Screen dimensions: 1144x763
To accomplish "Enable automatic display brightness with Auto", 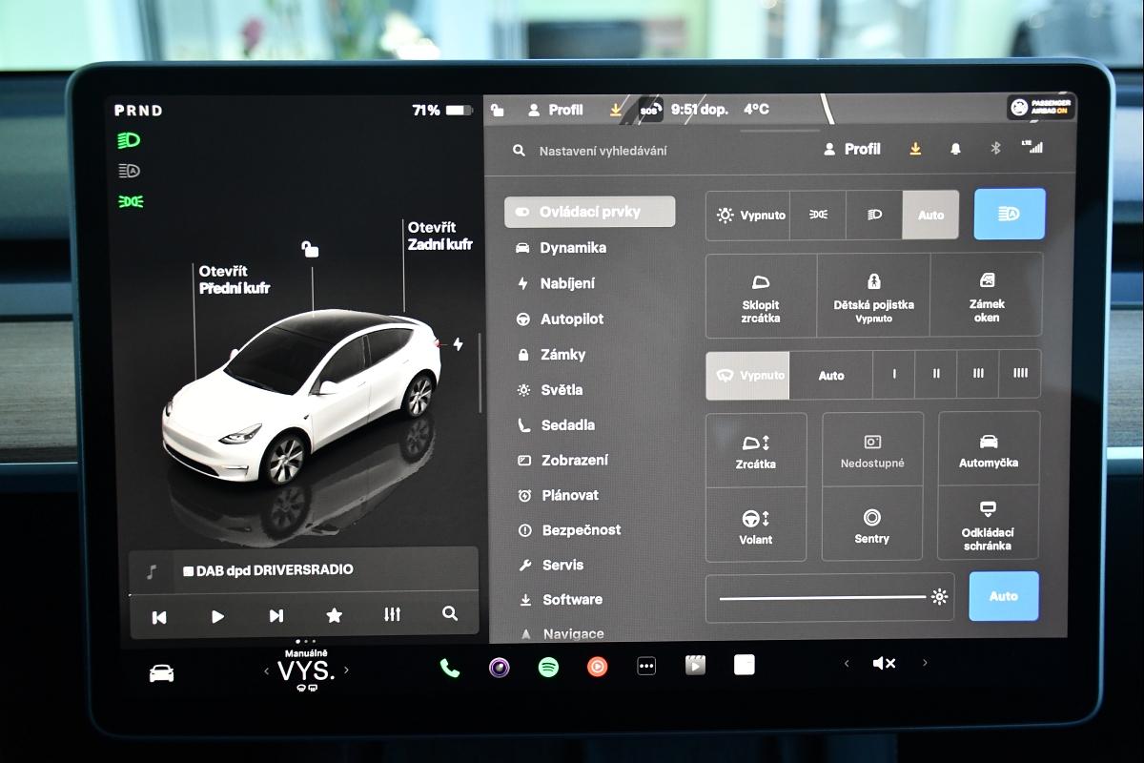I will pos(1003,596).
